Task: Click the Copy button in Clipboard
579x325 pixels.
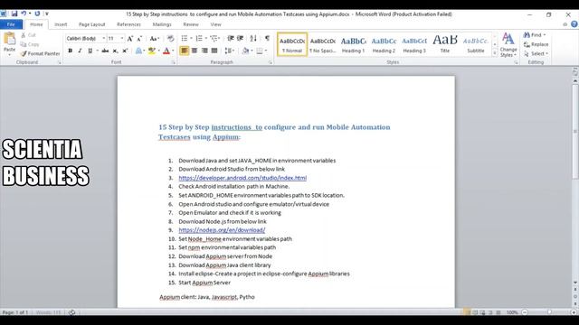Action: tap(30, 44)
